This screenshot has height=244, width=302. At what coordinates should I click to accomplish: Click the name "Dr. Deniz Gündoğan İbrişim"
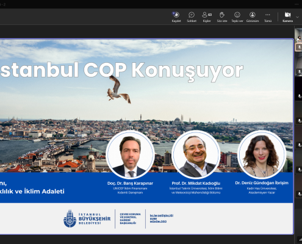click(262, 183)
